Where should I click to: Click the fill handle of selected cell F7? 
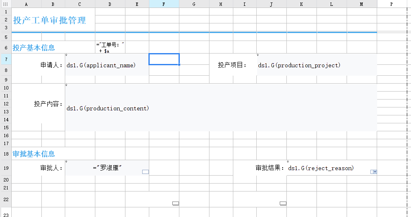point(179,64)
